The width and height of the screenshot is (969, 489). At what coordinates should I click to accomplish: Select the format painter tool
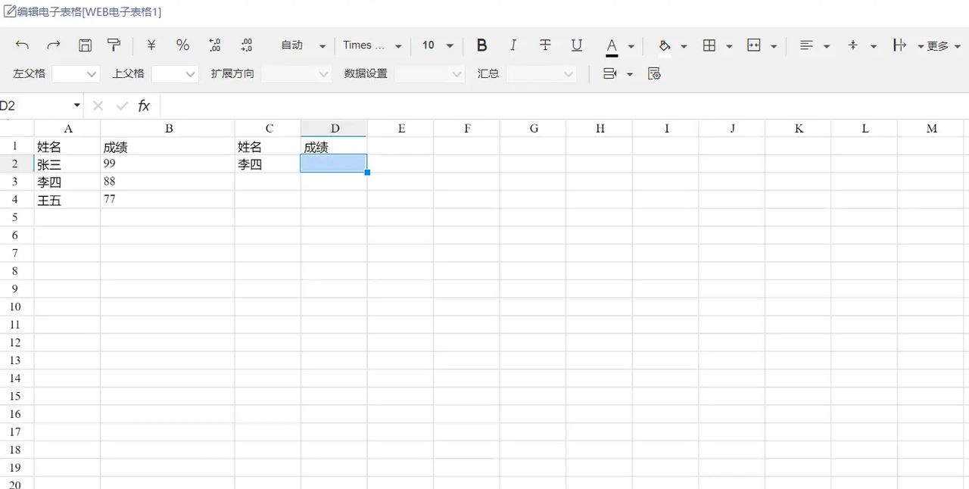click(x=114, y=45)
